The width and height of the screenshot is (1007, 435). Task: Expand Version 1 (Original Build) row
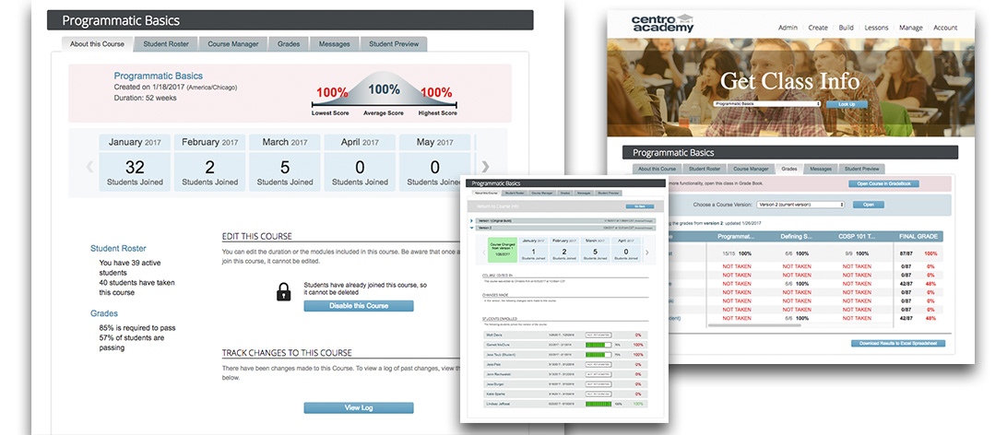click(472, 221)
